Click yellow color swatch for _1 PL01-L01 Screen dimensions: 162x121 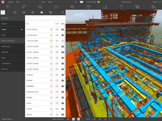coord(51,41)
